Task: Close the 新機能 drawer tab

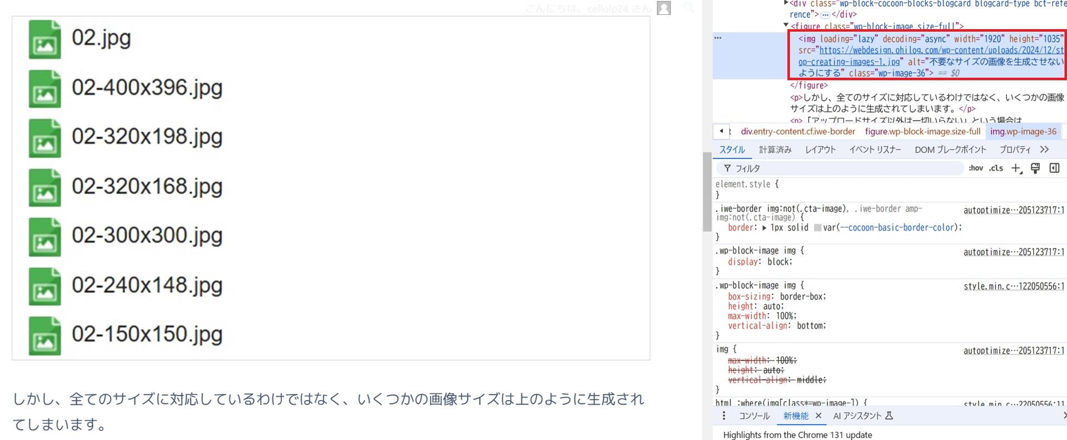Action: pos(818,416)
